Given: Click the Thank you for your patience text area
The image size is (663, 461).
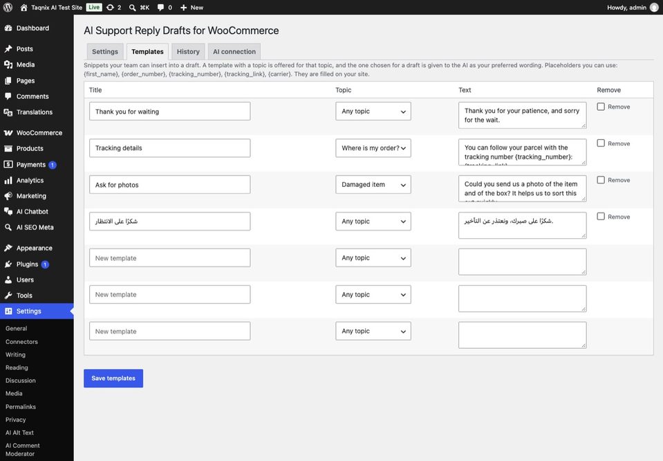Looking at the screenshot, I should pyautogui.click(x=522, y=115).
